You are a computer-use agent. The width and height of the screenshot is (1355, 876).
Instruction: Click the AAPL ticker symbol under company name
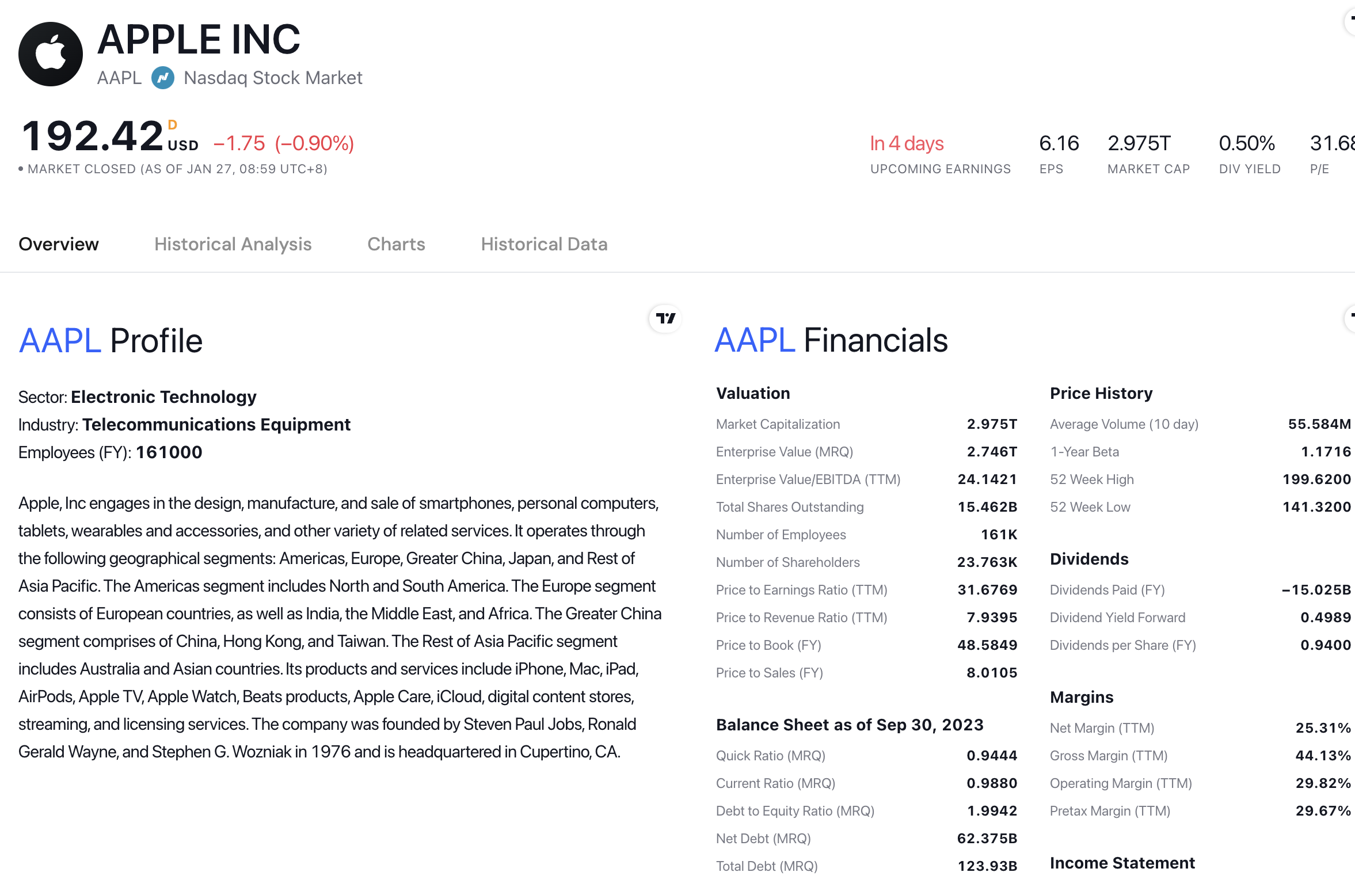(120, 78)
